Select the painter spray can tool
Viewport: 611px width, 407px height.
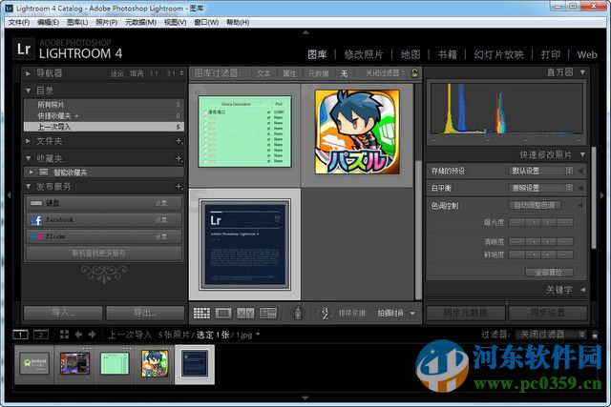pyautogui.click(x=298, y=313)
